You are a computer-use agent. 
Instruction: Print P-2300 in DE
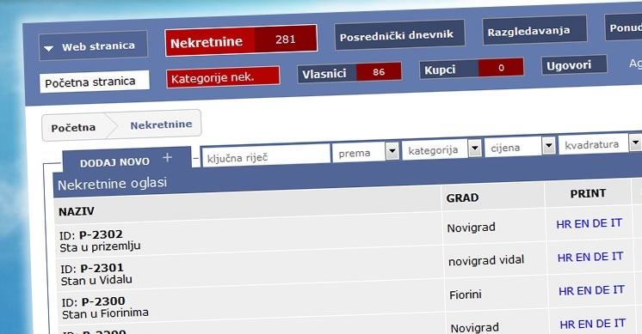click(602, 290)
